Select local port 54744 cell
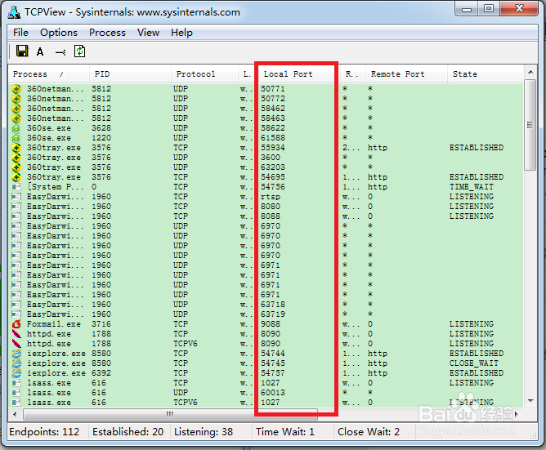This screenshot has width=546, height=450. tap(273, 354)
